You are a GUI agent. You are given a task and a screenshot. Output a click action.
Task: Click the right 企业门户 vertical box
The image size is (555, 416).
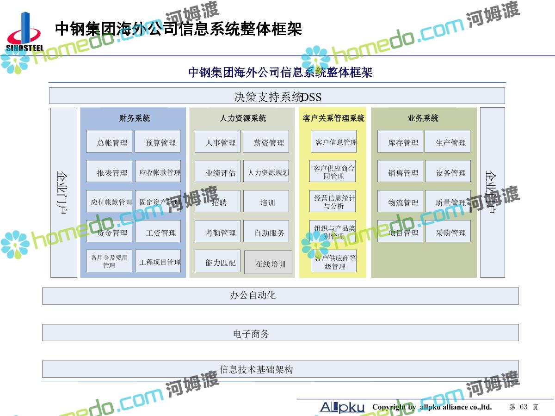click(492, 193)
